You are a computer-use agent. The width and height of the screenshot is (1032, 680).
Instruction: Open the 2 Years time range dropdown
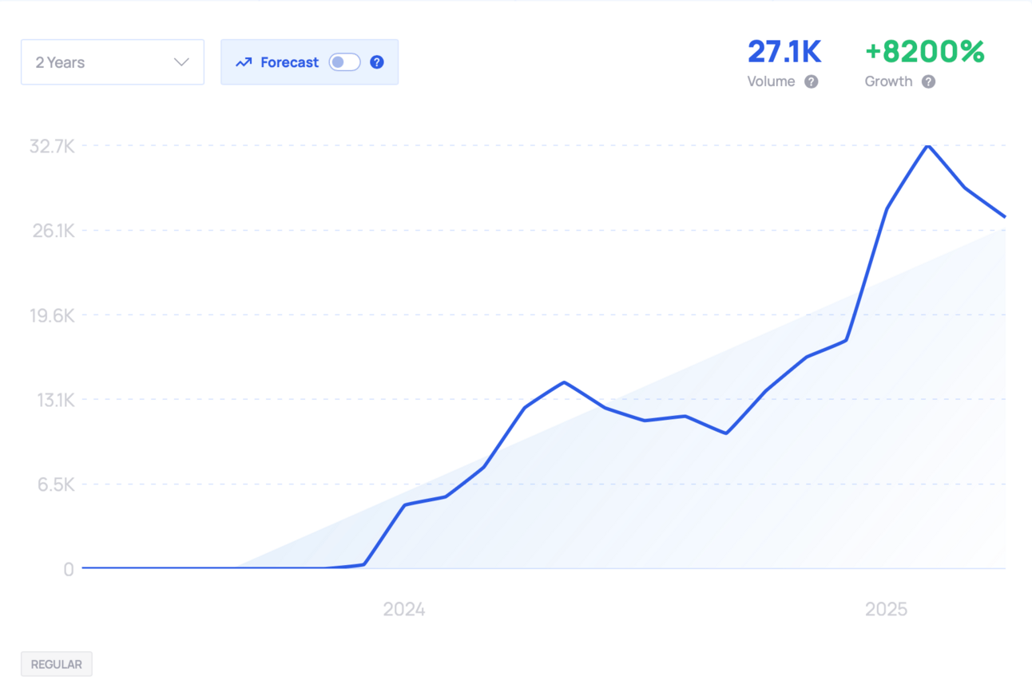(113, 62)
